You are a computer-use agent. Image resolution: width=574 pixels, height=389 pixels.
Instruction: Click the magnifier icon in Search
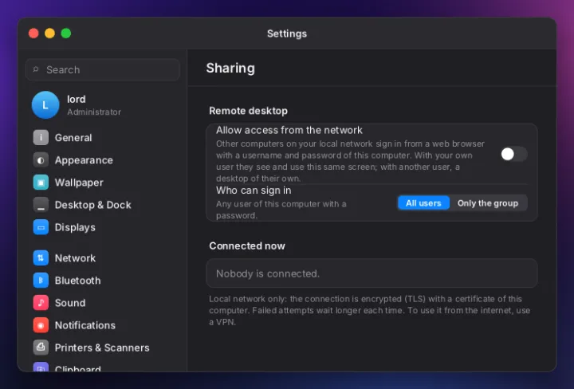[x=36, y=69]
